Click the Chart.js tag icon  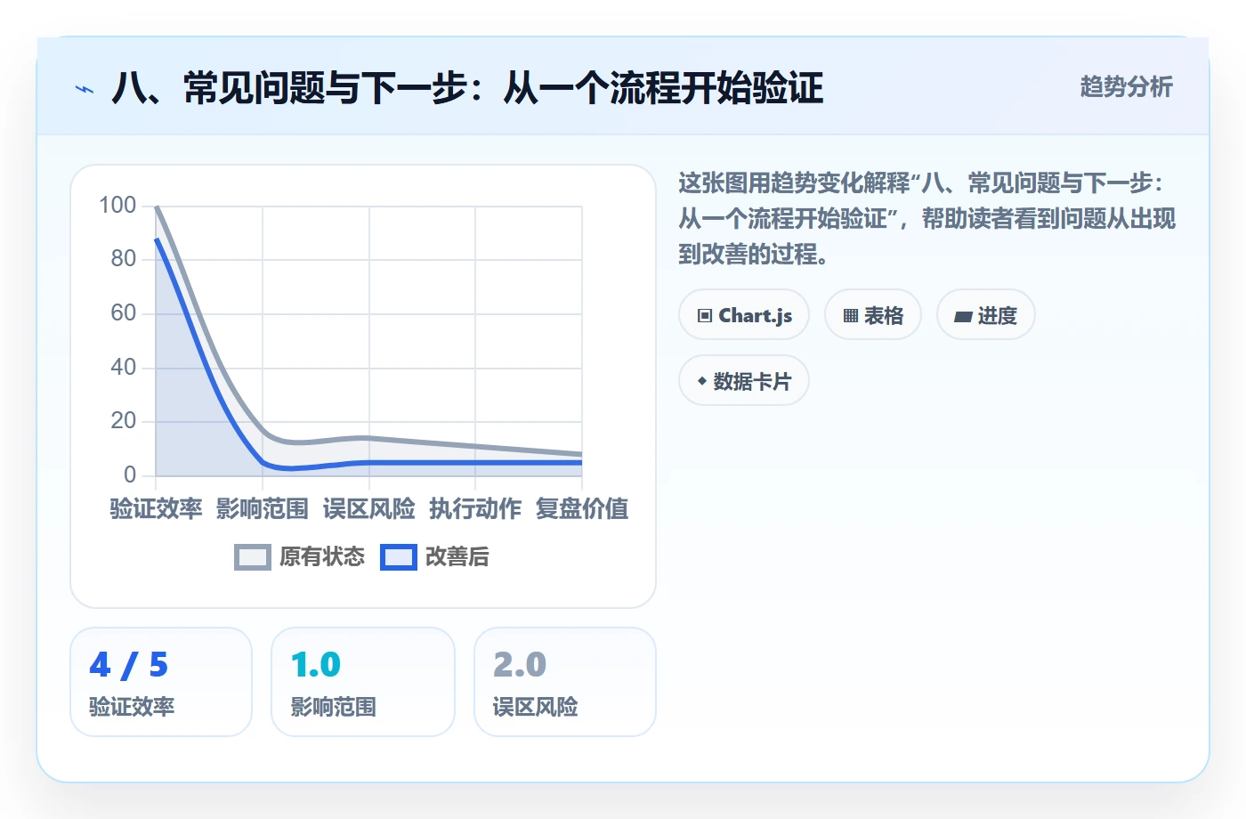tap(705, 315)
